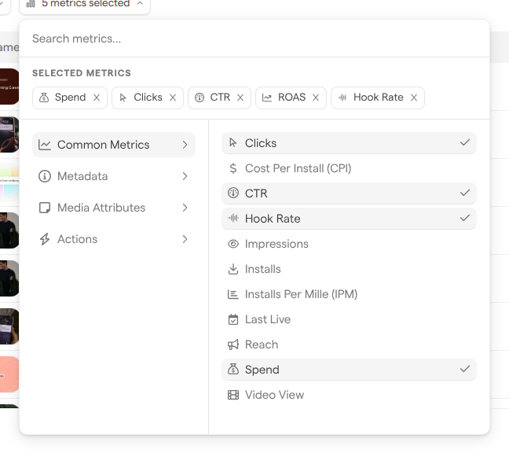This screenshot has height=453, width=509.
Task: Click the film strip icon beside Video View
Action: (x=233, y=395)
